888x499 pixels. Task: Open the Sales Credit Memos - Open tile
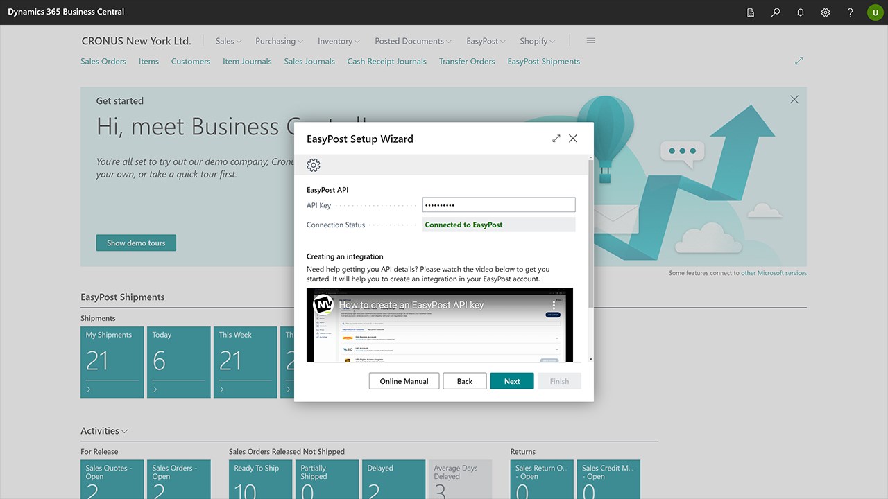click(609, 480)
